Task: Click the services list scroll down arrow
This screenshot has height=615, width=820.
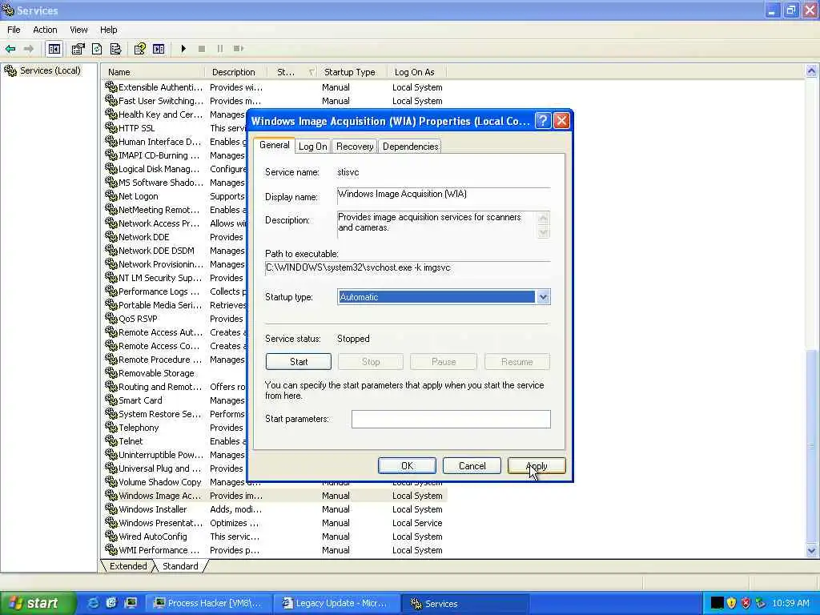Action: click(x=811, y=549)
